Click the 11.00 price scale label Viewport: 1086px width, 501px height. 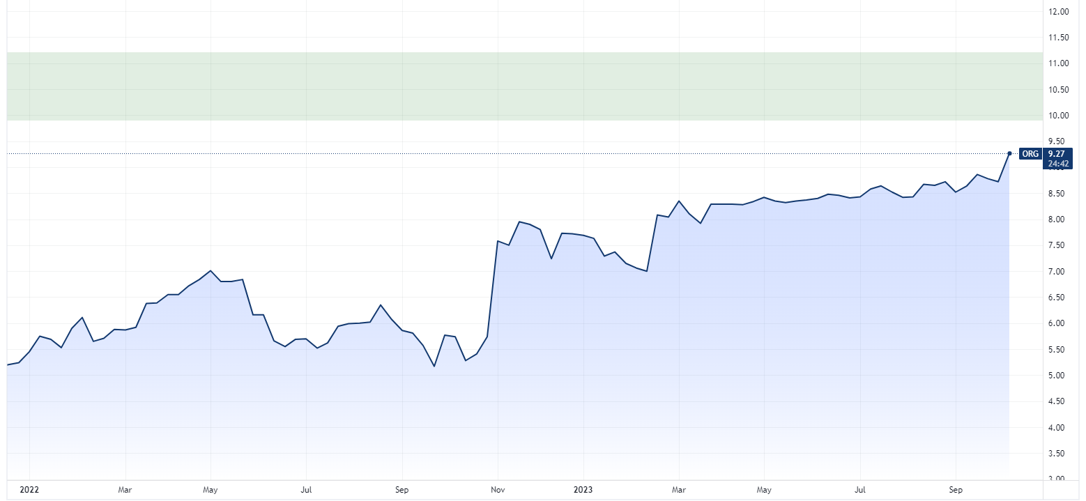(x=1059, y=63)
